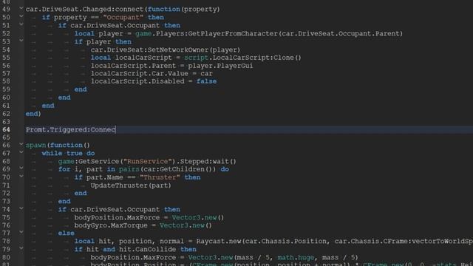The image size is (473, 266).
Task: Fold the 'if hit and hit.CanCollide' block at line 79
Action: click(21, 248)
